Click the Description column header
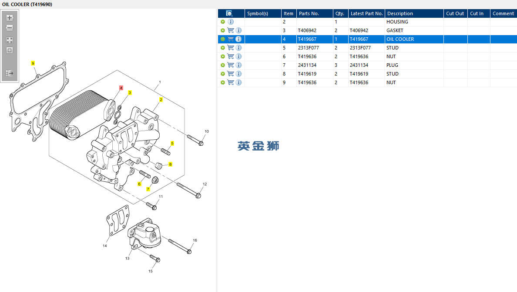The height and width of the screenshot is (292, 517). tap(399, 13)
